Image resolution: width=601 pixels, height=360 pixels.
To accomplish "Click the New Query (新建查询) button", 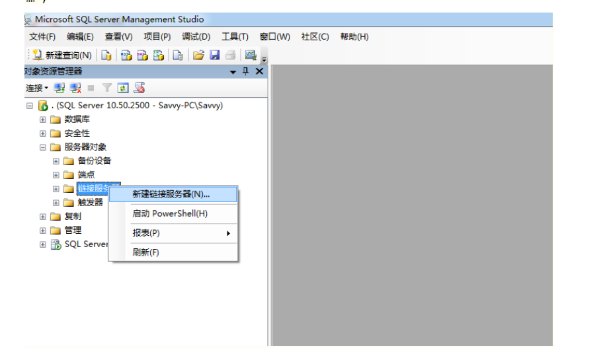I will 62,55.
